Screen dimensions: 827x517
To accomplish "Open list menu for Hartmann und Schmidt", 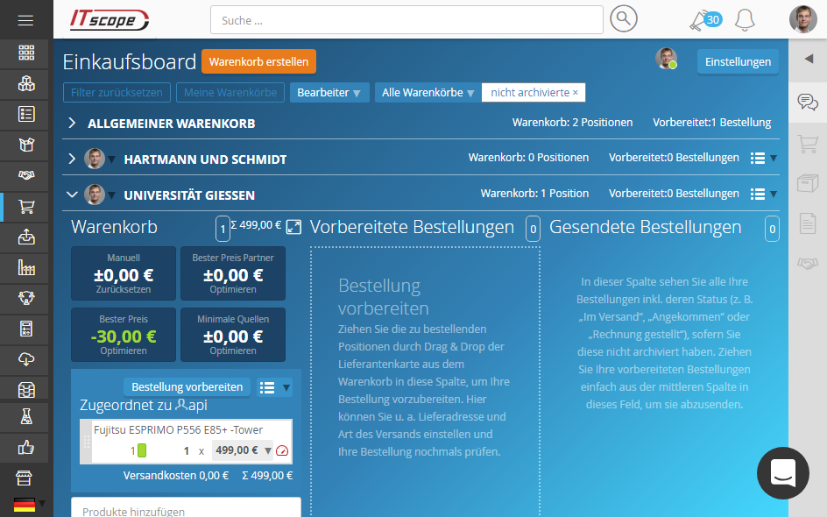I will click(x=759, y=159).
